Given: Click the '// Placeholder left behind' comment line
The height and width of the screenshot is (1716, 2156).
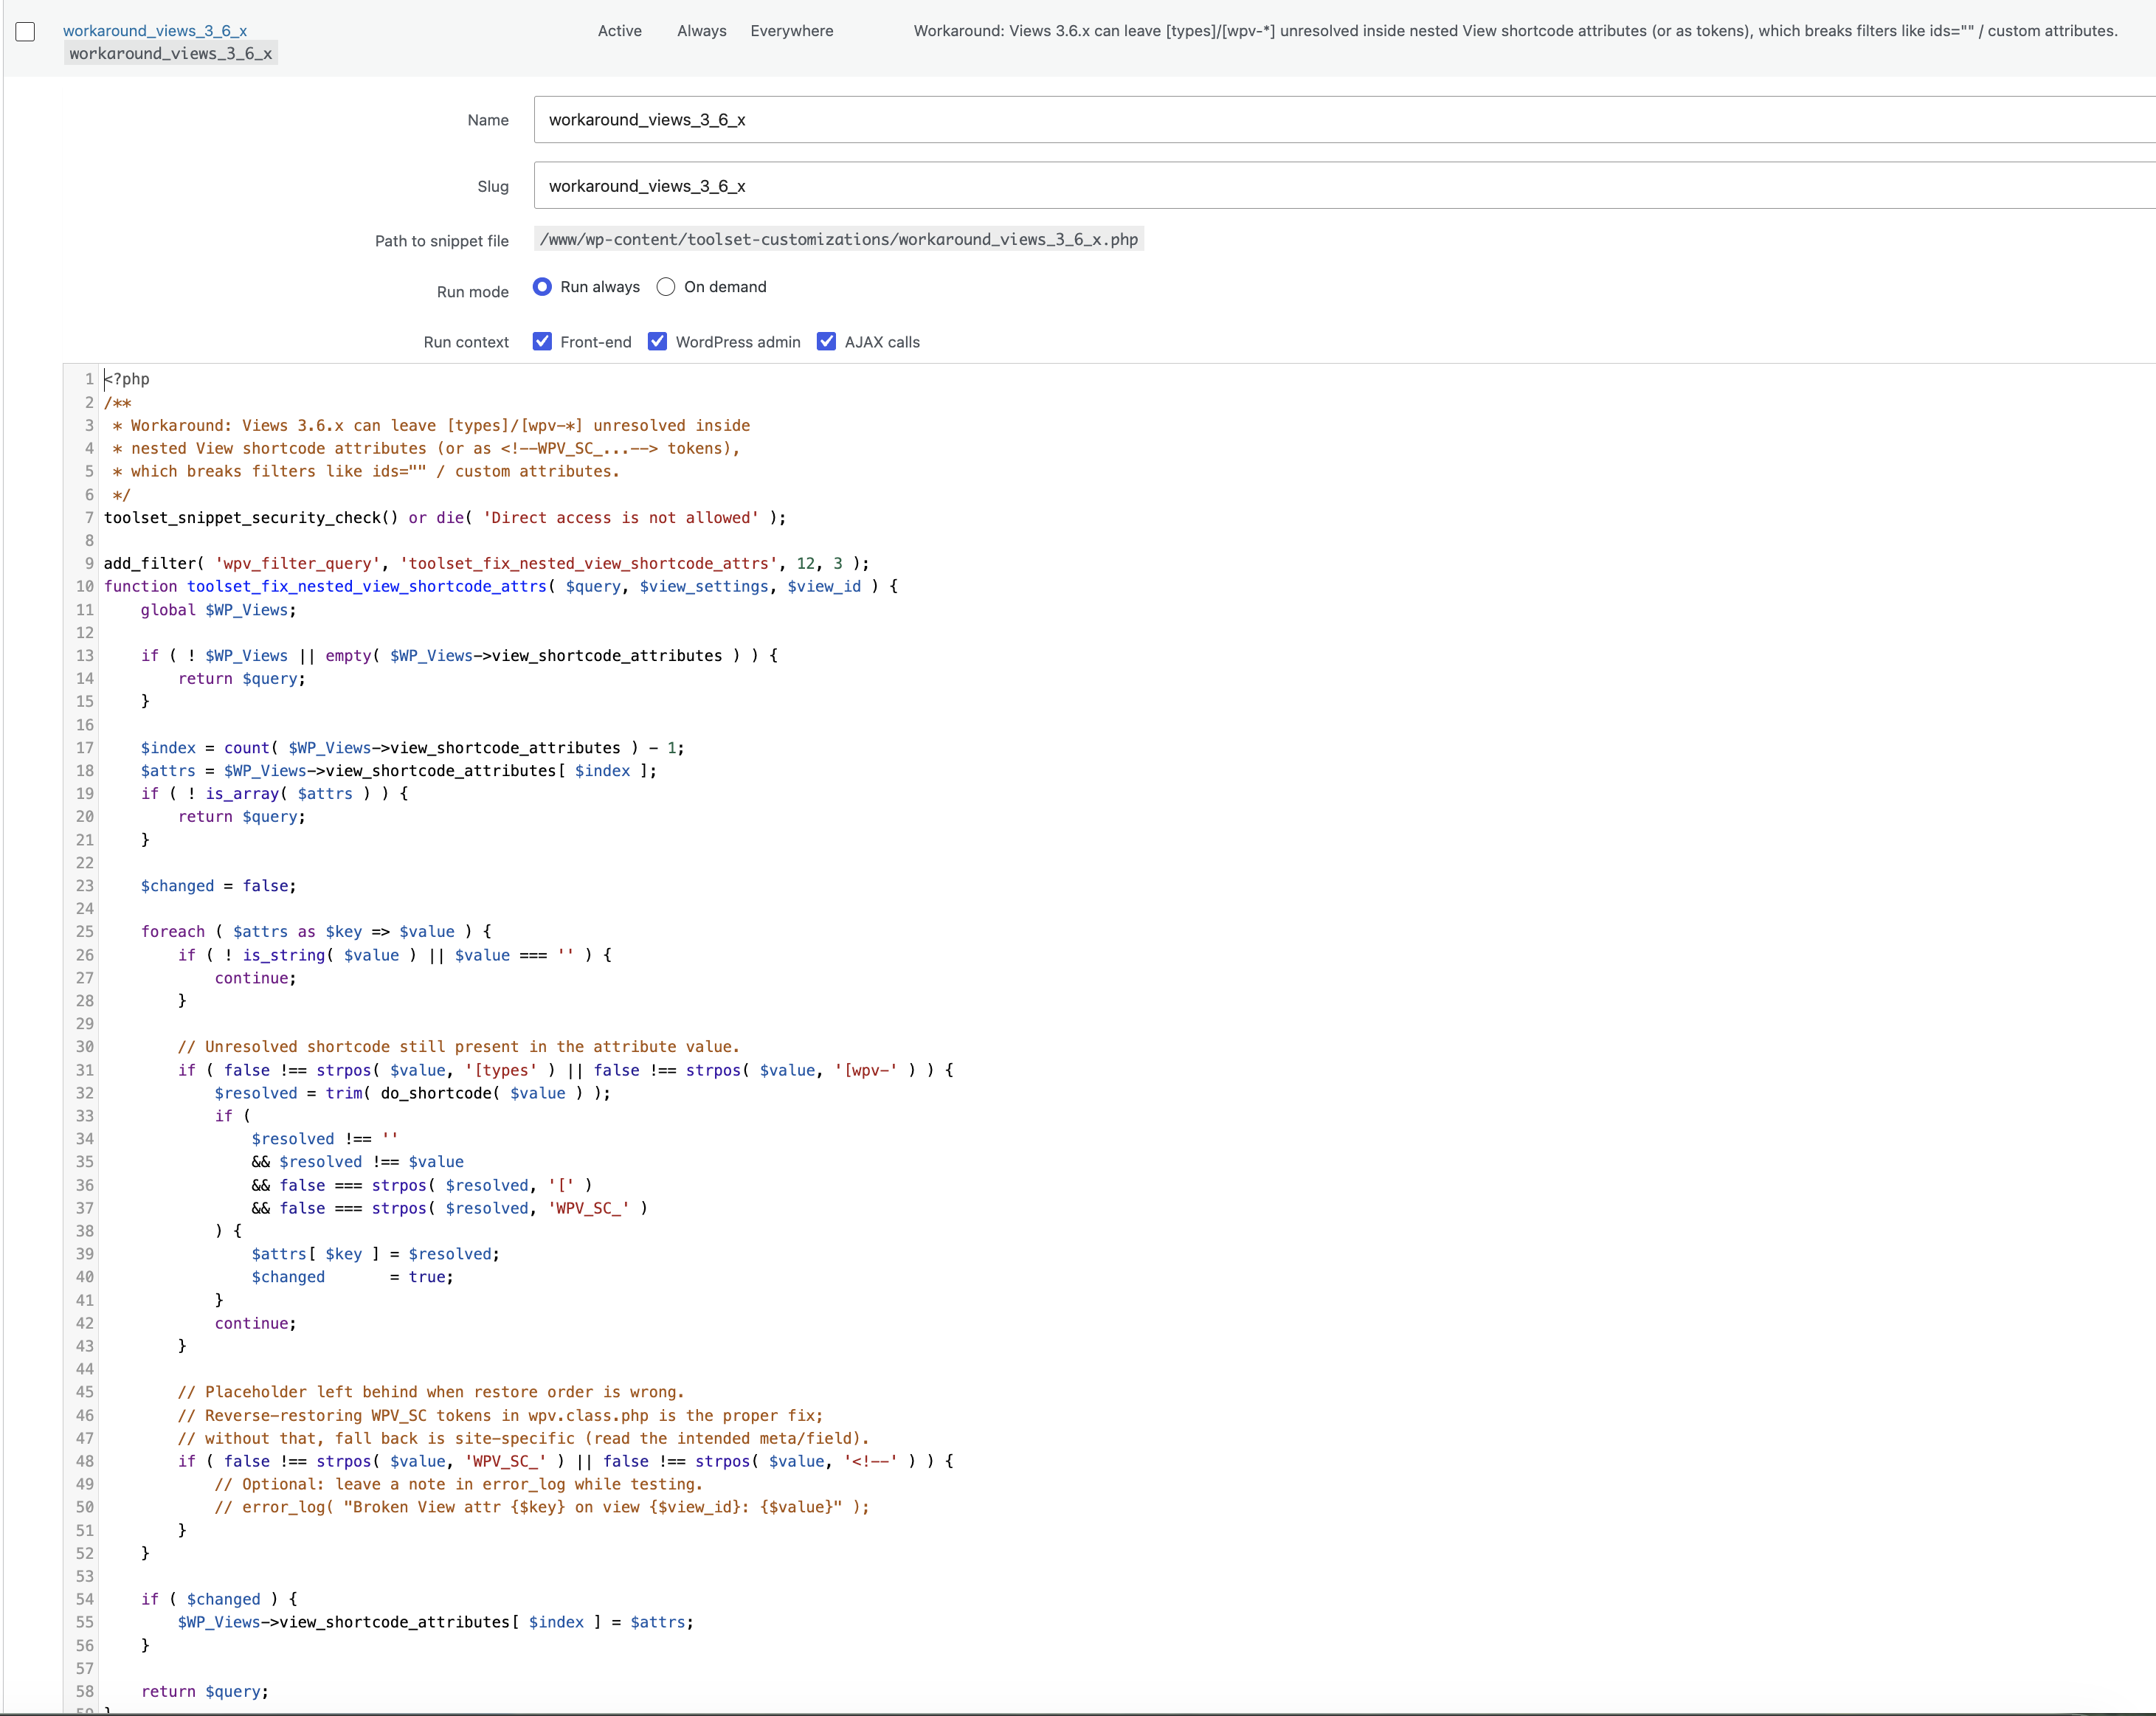Looking at the screenshot, I should [x=431, y=1392].
